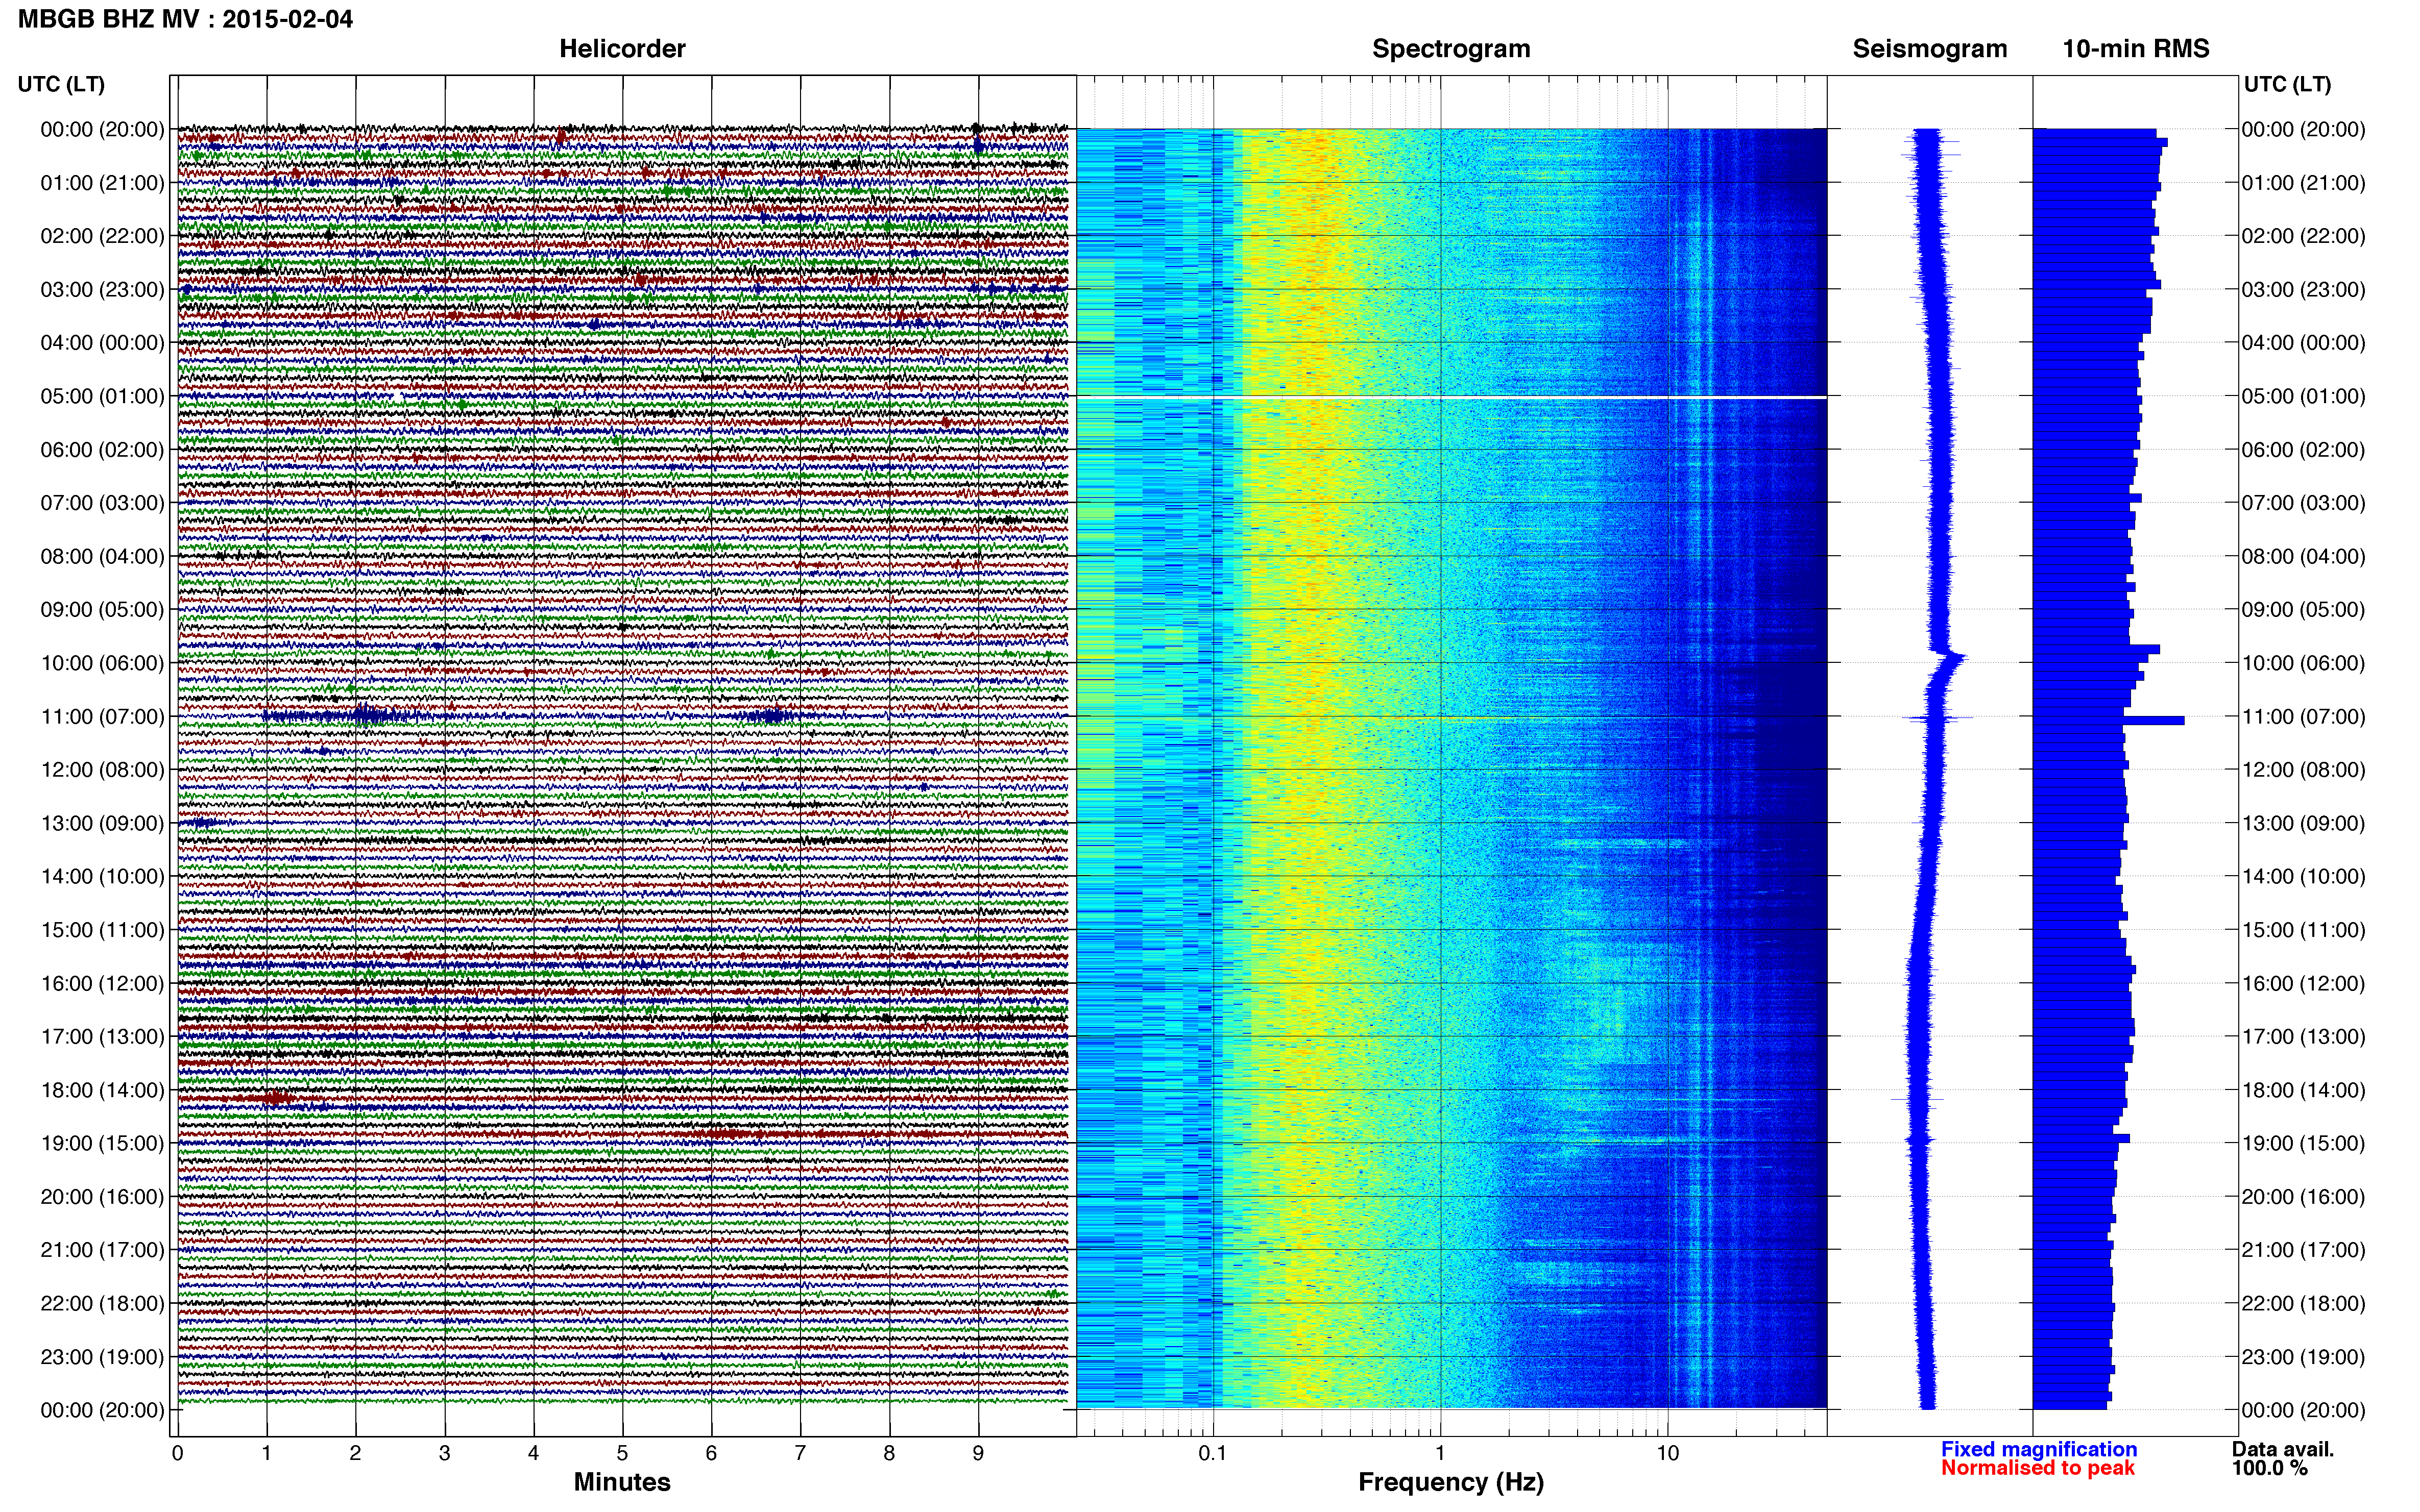Click the left time label '09:00 (05:00)'
Image resolution: width=2420 pixels, height=1512 pixels.
pos(102,610)
